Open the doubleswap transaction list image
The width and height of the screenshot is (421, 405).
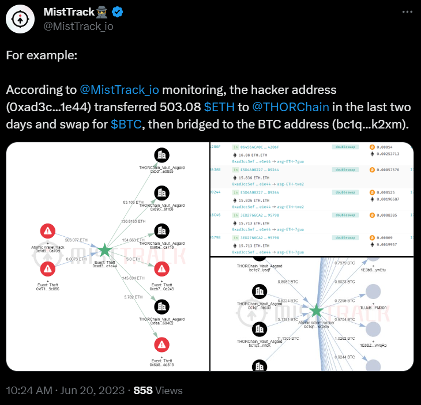tap(312, 199)
